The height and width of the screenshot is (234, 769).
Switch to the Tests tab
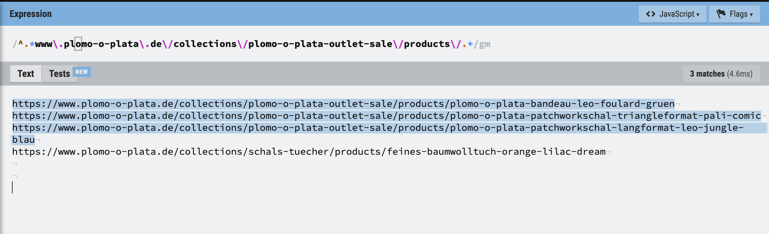(x=59, y=74)
